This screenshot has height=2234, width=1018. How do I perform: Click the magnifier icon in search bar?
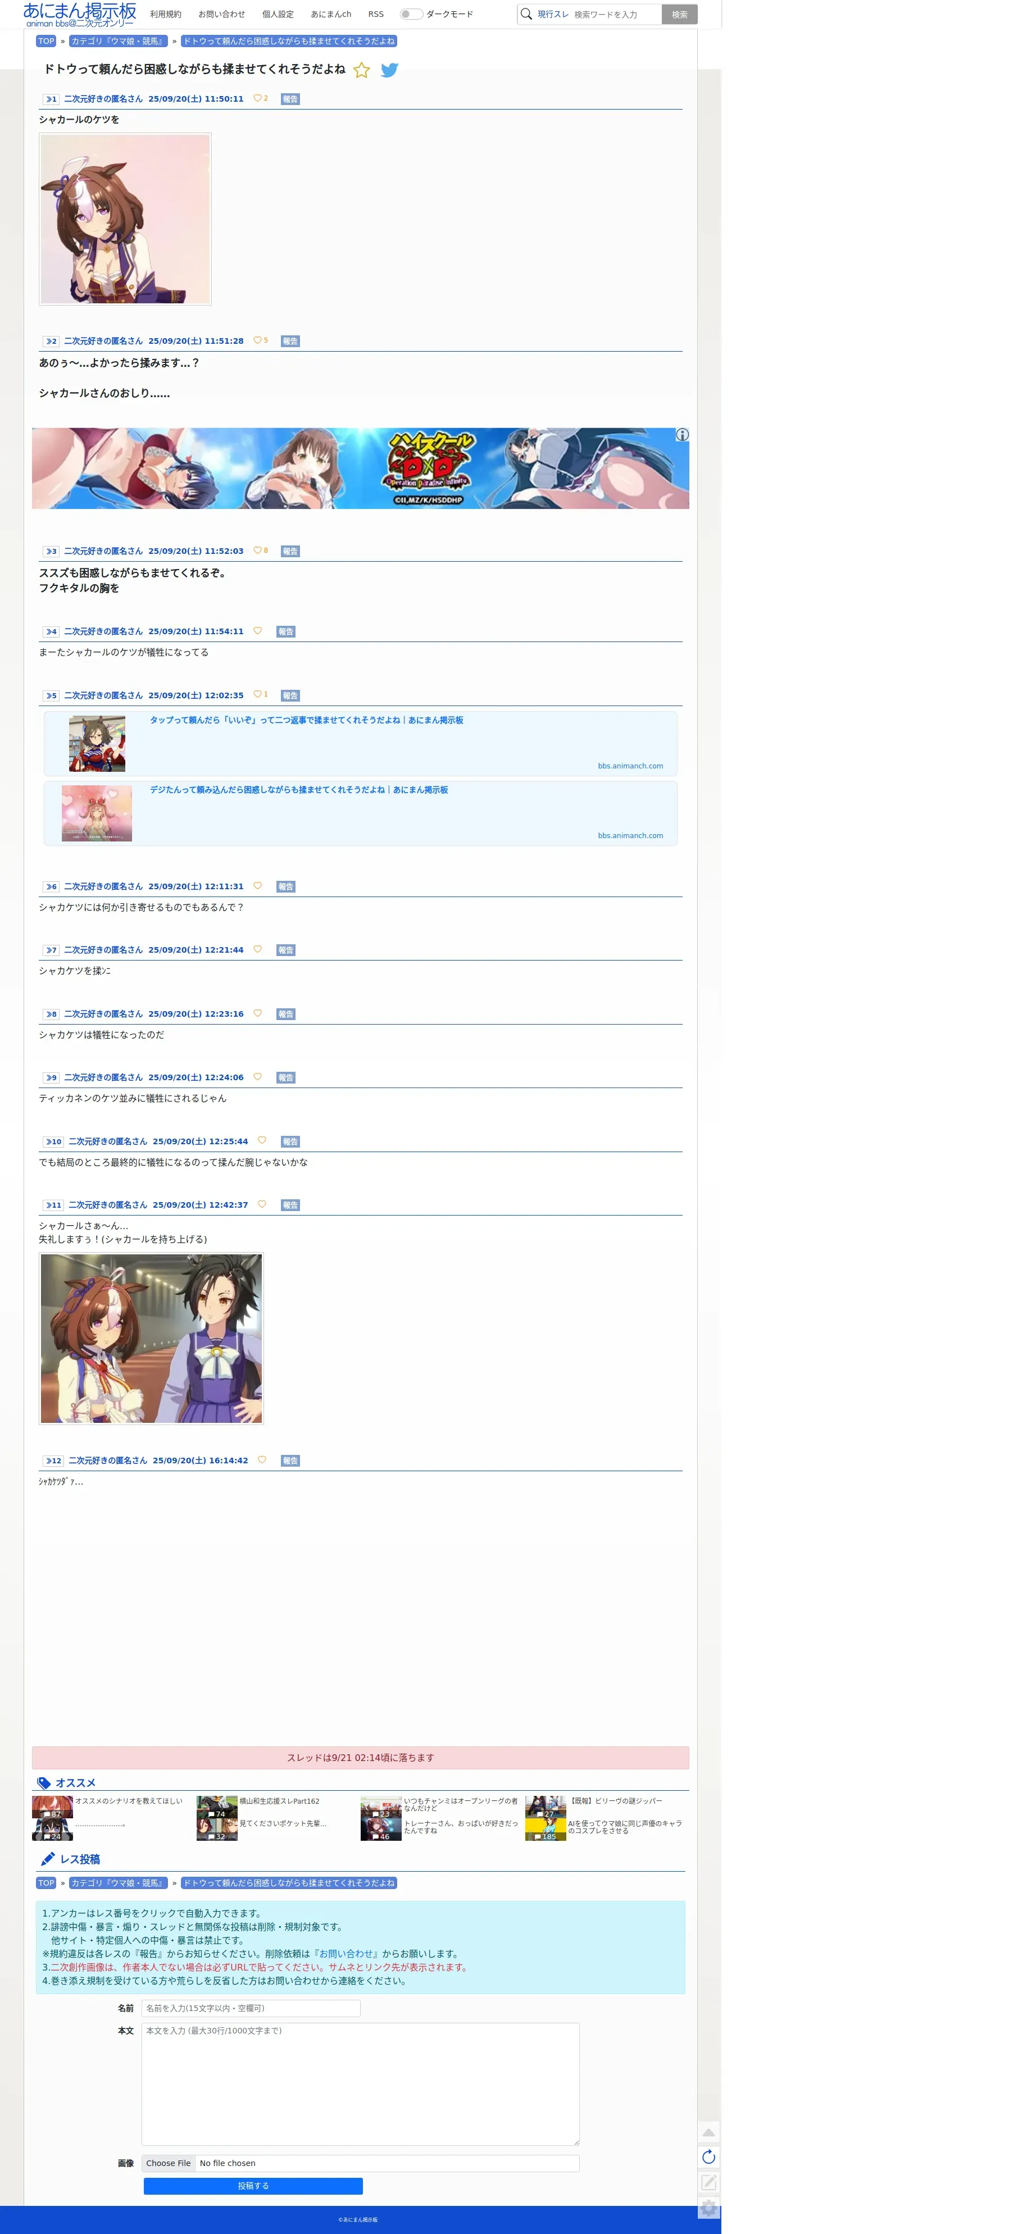tap(526, 14)
